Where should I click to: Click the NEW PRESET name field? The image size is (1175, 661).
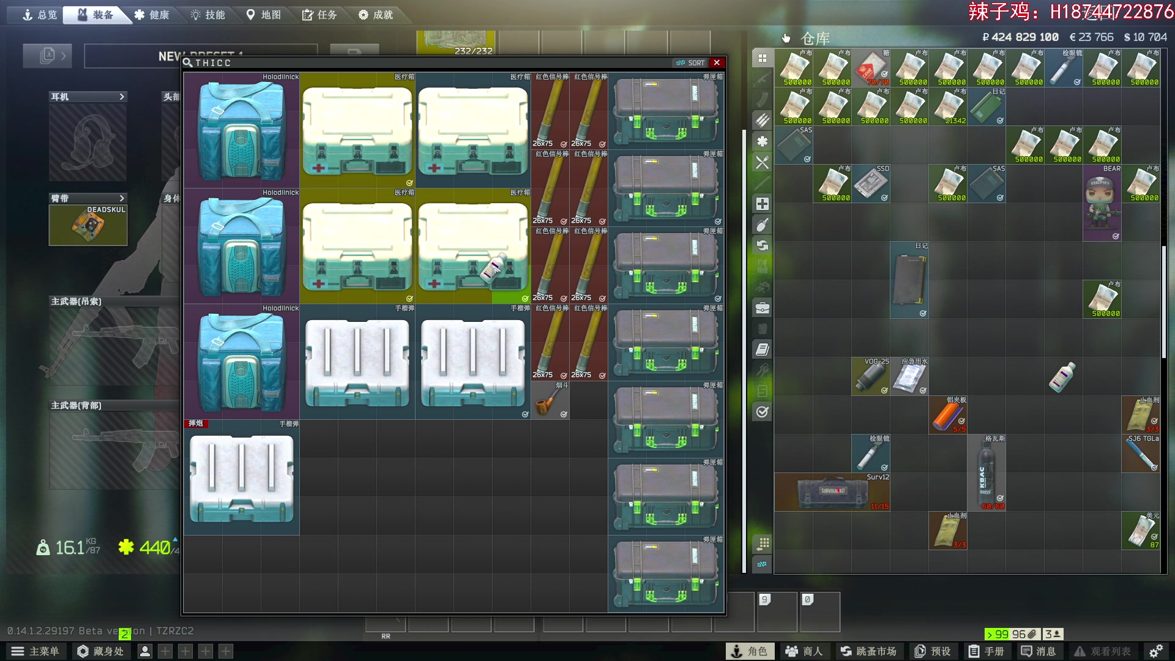(x=201, y=56)
